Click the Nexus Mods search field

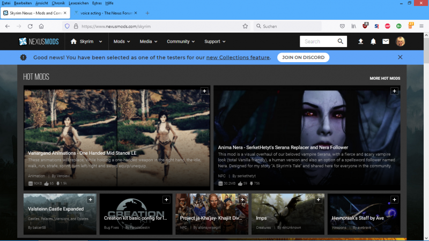319,41
